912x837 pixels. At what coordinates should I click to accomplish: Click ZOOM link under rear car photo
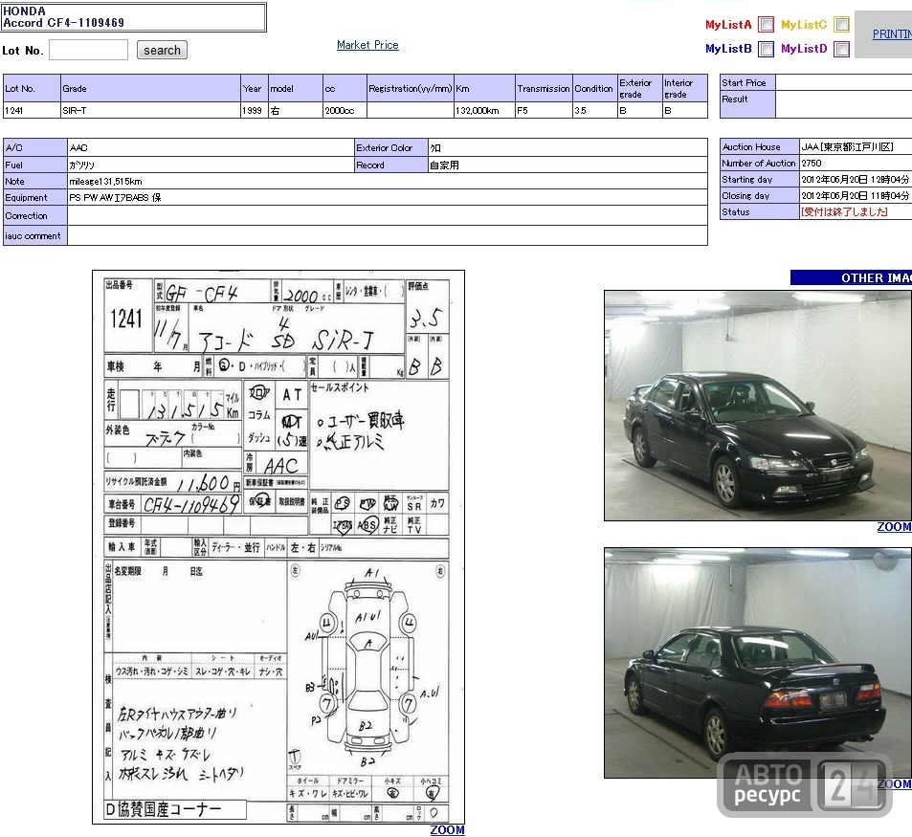click(x=894, y=784)
